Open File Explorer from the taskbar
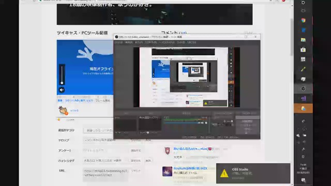The height and width of the screenshot is (186, 331). (303, 40)
